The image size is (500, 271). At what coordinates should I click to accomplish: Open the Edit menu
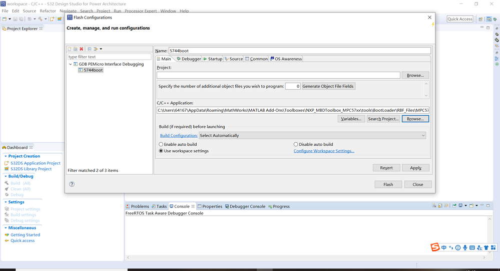(16, 11)
